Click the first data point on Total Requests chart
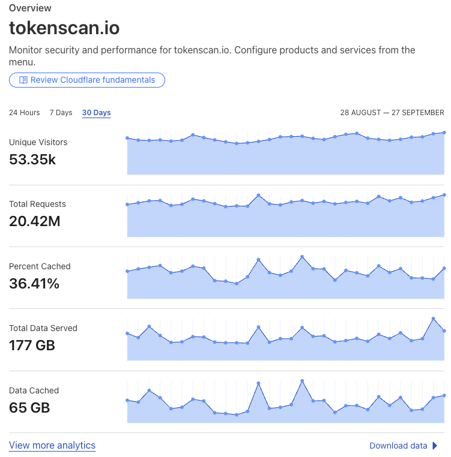This screenshot has width=451, height=457. (x=127, y=205)
